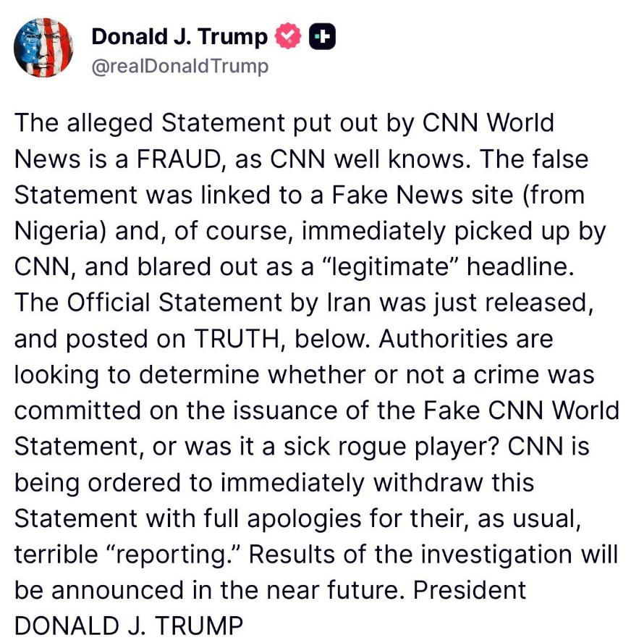Click the @realDonaldTrump handle

tap(179, 67)
